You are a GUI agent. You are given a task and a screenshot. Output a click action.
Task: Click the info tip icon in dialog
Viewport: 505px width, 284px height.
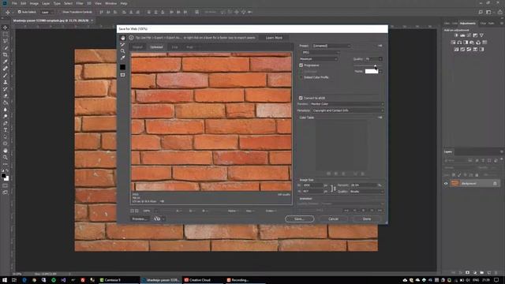(131, 38)
